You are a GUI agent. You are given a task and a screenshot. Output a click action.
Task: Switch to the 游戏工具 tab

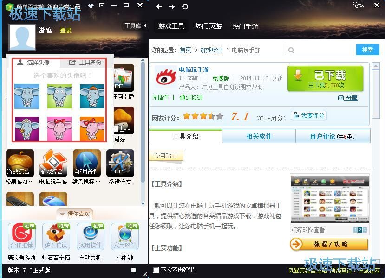pos(171,26)
